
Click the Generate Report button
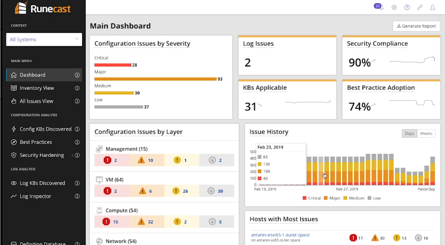pos(416,26)
